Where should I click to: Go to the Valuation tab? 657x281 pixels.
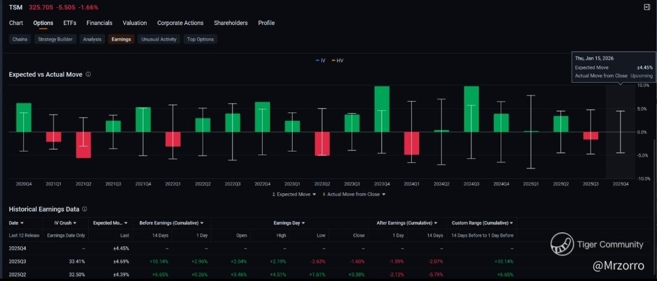point(134,23)
